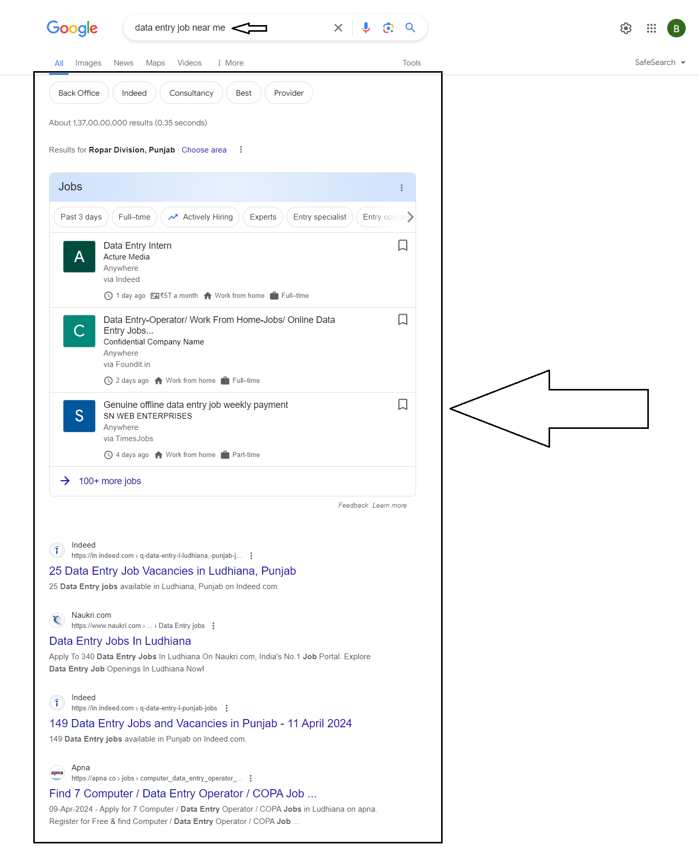Open 100+ more jobs link
Viewport: 699px width, 847px height.
pos(110,481)
